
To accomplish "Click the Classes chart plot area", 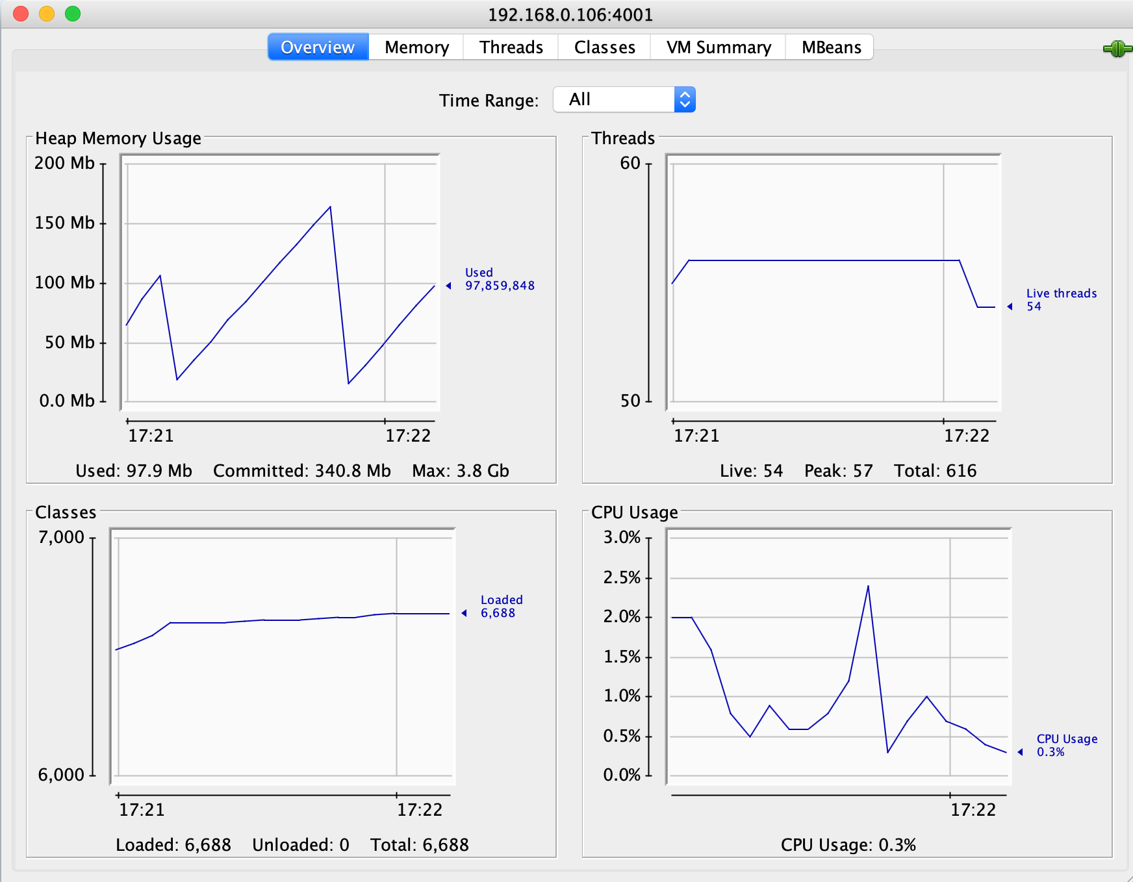I will click(x=283, y=656).
